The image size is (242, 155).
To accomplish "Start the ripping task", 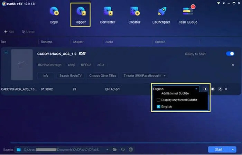I will (x=218, y=149).
